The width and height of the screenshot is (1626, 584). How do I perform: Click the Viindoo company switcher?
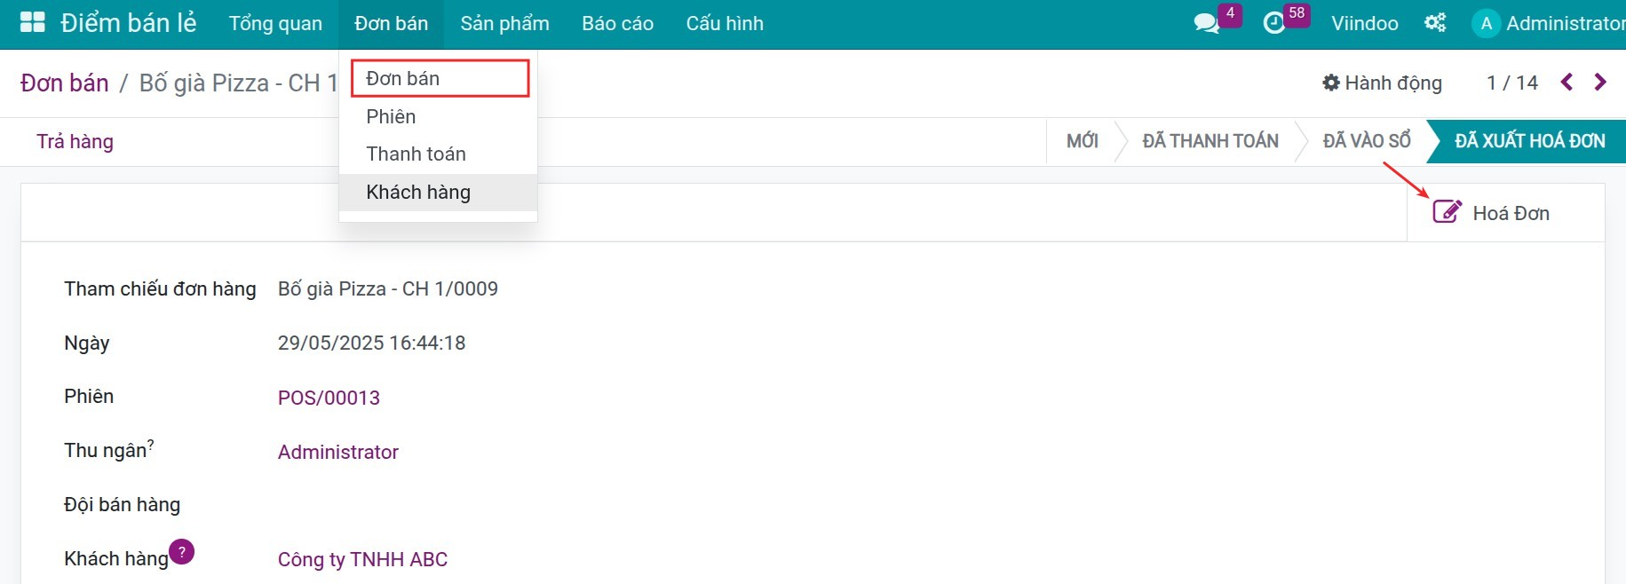tap(1364, 24)
